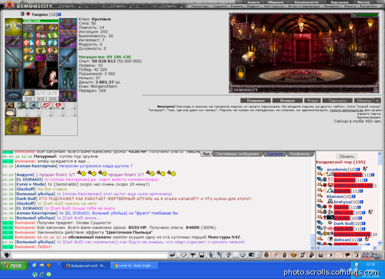Viewport: 385px width, 279px height.
Task: Select the bracers item on purple background
Action: coord(13,42)
